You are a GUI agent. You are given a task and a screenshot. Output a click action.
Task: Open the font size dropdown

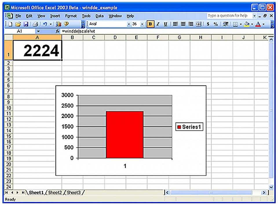142,24
